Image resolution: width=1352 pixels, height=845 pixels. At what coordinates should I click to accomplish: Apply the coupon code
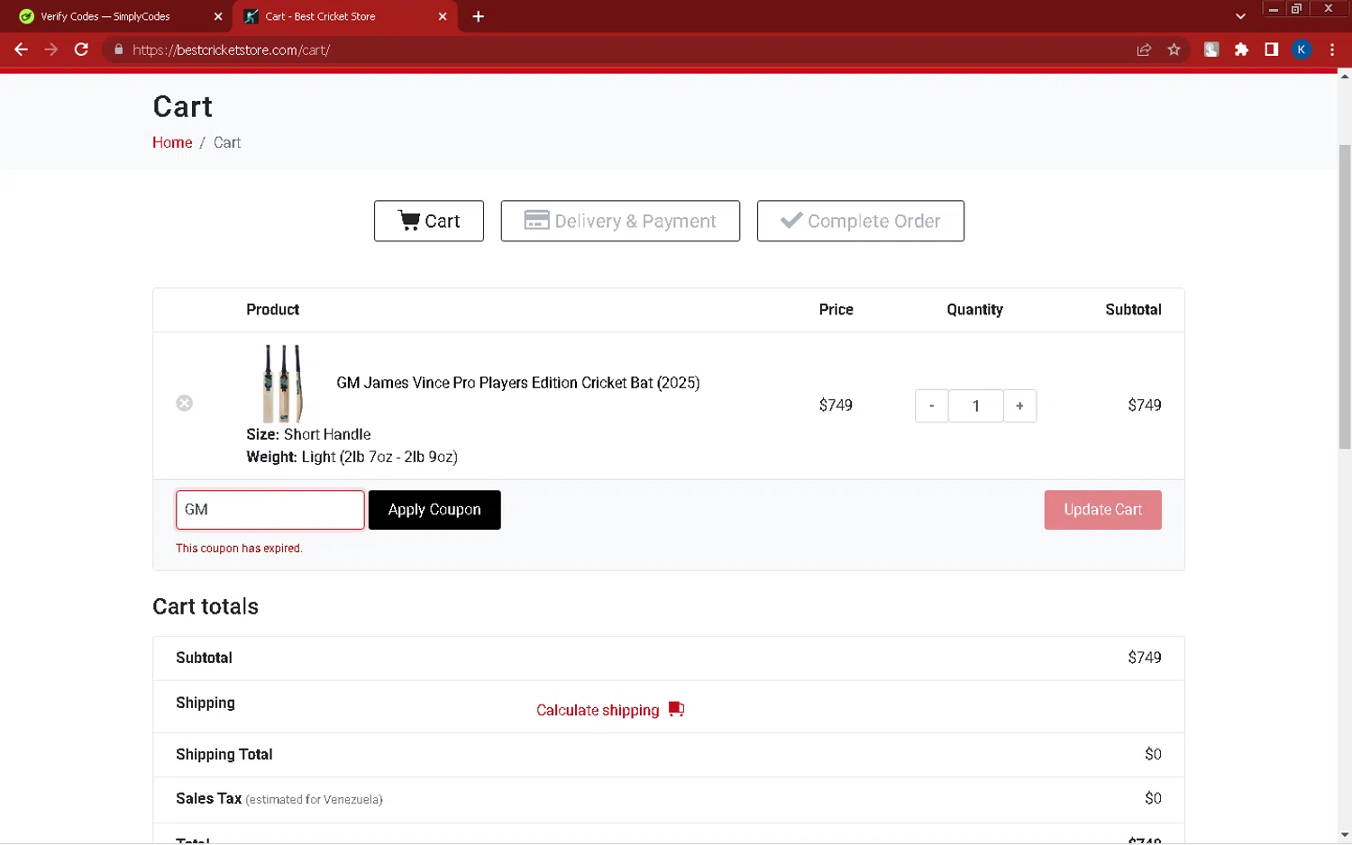434,510
